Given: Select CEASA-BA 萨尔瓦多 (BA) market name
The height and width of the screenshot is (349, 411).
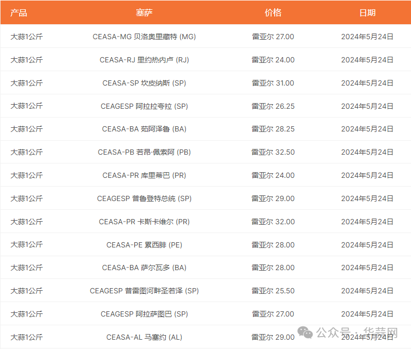Looking at the screenshot, I should (144, 268).
